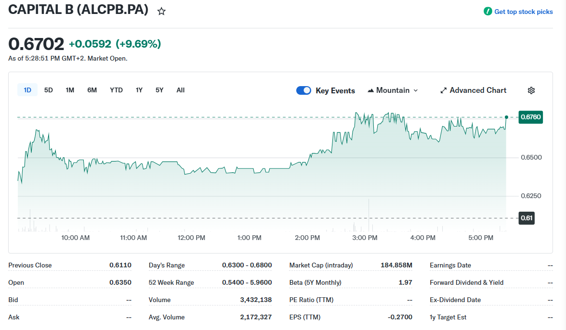Add ALCPB.PA to watchlist with star icon
The image size is (566, 330).
click(x=161, y=11)
